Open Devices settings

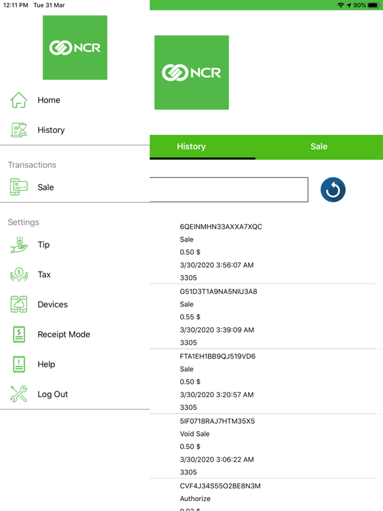[53, 304]
